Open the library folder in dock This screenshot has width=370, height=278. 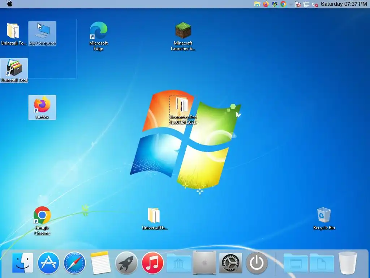pos(178,263)
